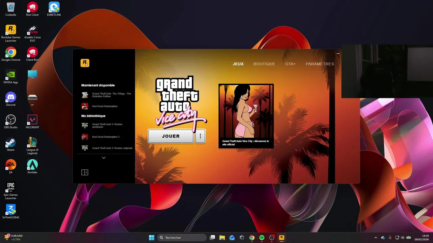The width and height of the screenshot is (433, 243).
Task: Click the microphone tray icon
Action: pos(390,238)
